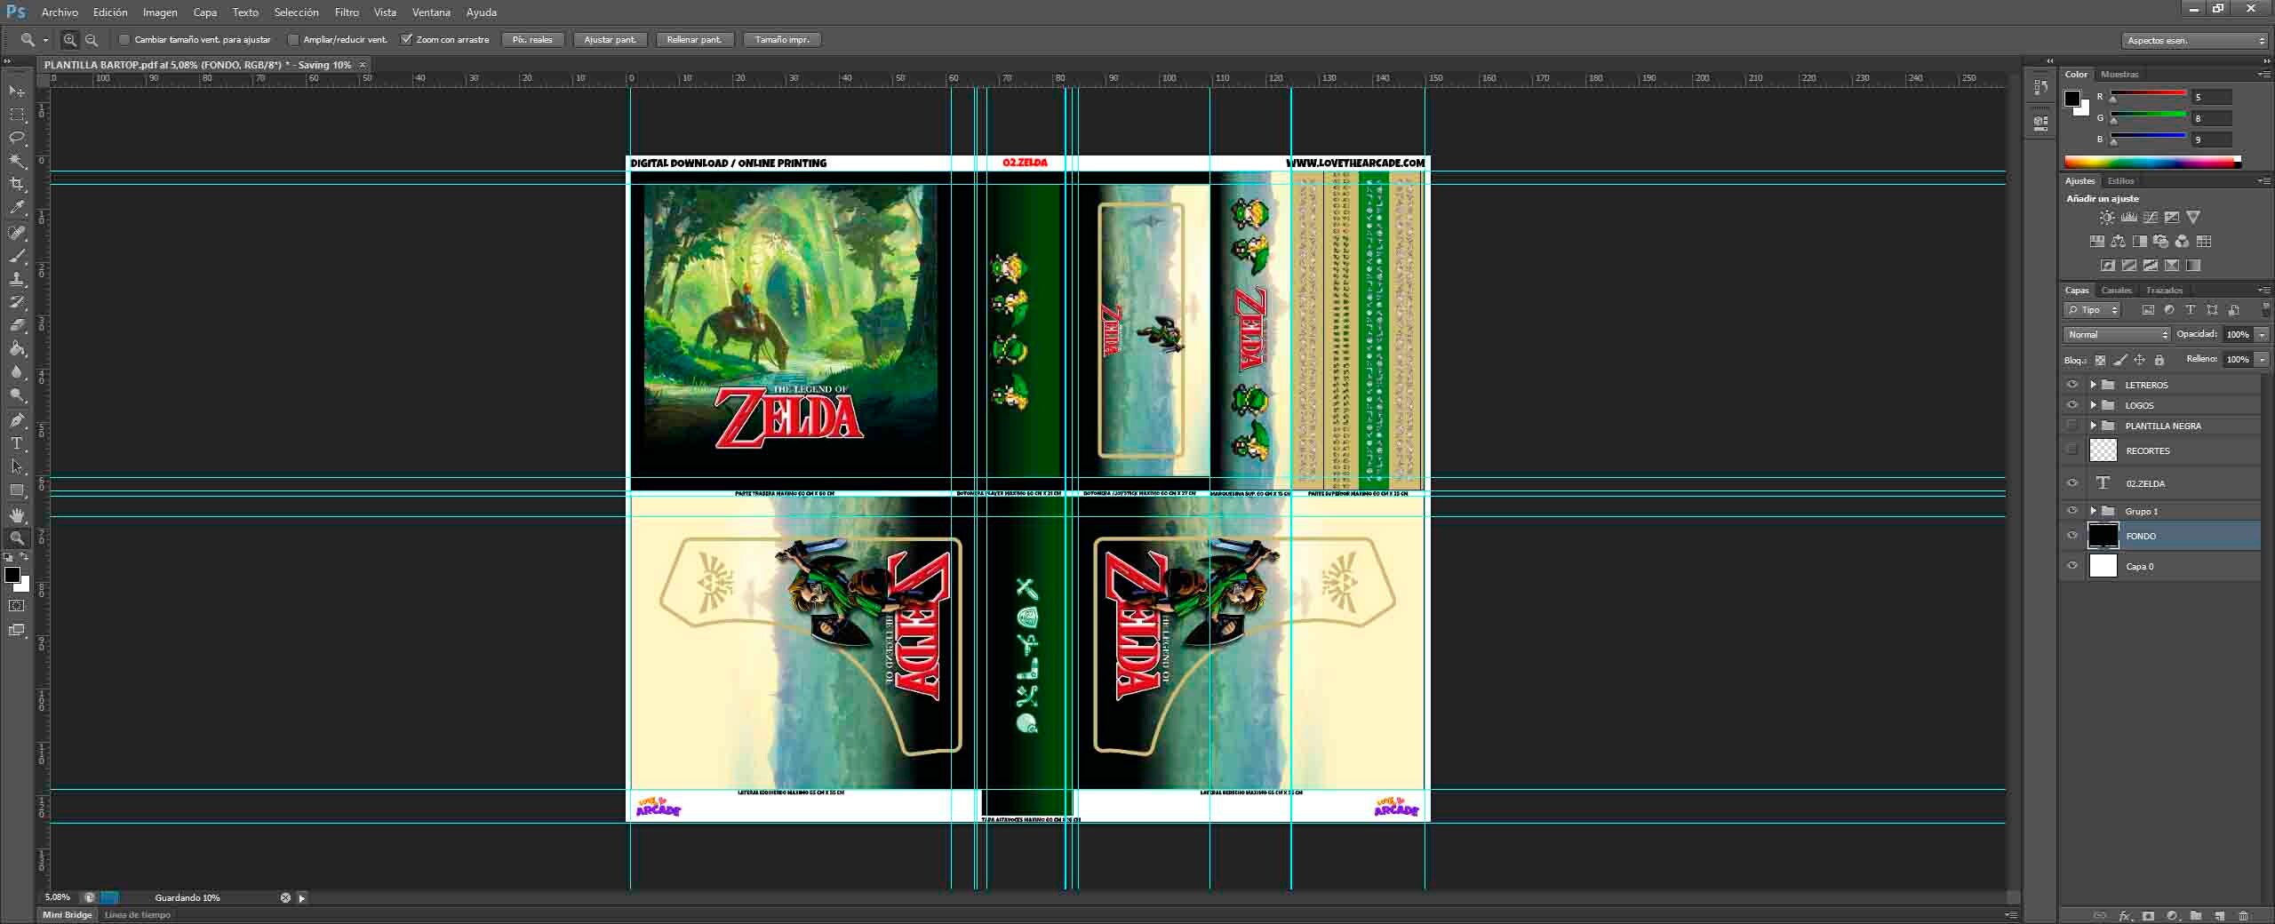The height and width of the screenshot is (924, 2275).
Task: Hide the FONDO layer
Action: pos(2071,536)
